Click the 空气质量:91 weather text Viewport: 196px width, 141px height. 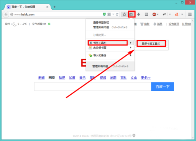click(x=39, y=24)
